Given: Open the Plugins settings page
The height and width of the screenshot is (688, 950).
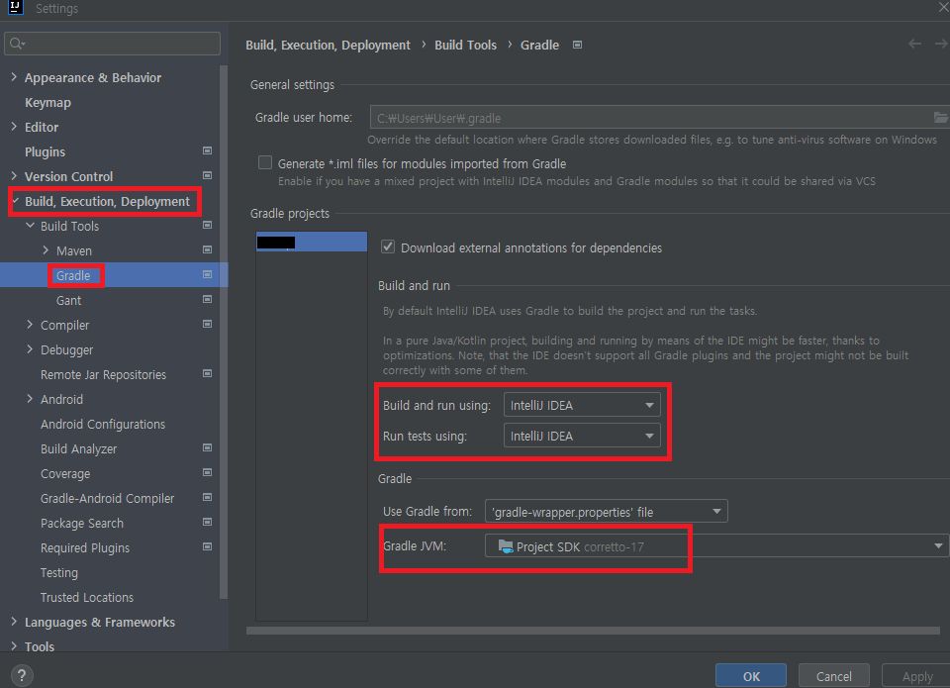Looking at the screenshot, I should 45,151.
